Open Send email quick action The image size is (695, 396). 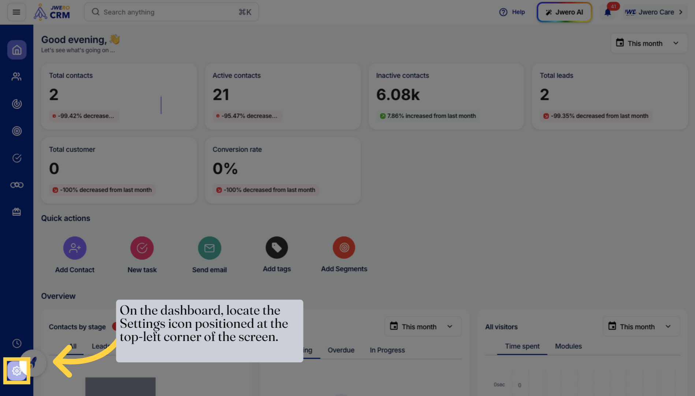pos(209,248)
